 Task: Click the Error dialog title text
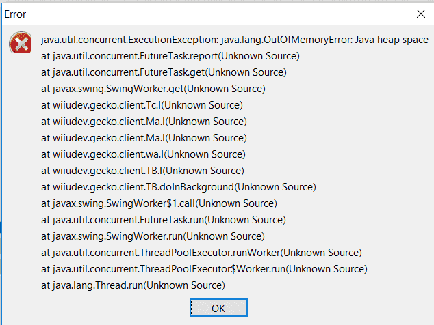tap(15, 14)
